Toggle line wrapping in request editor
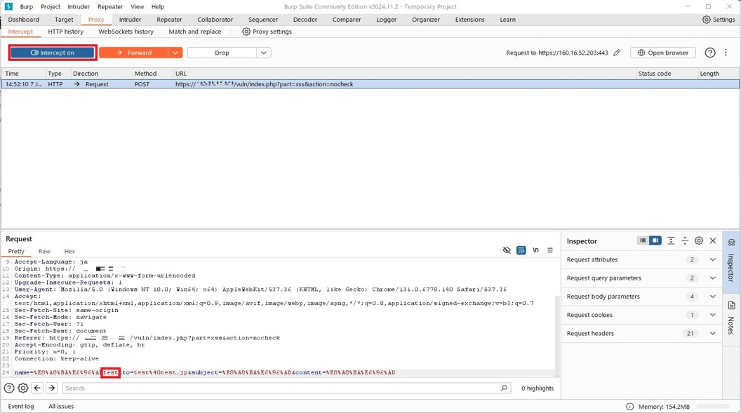Viewport: 741px width, 413px height. click(521, 250)
